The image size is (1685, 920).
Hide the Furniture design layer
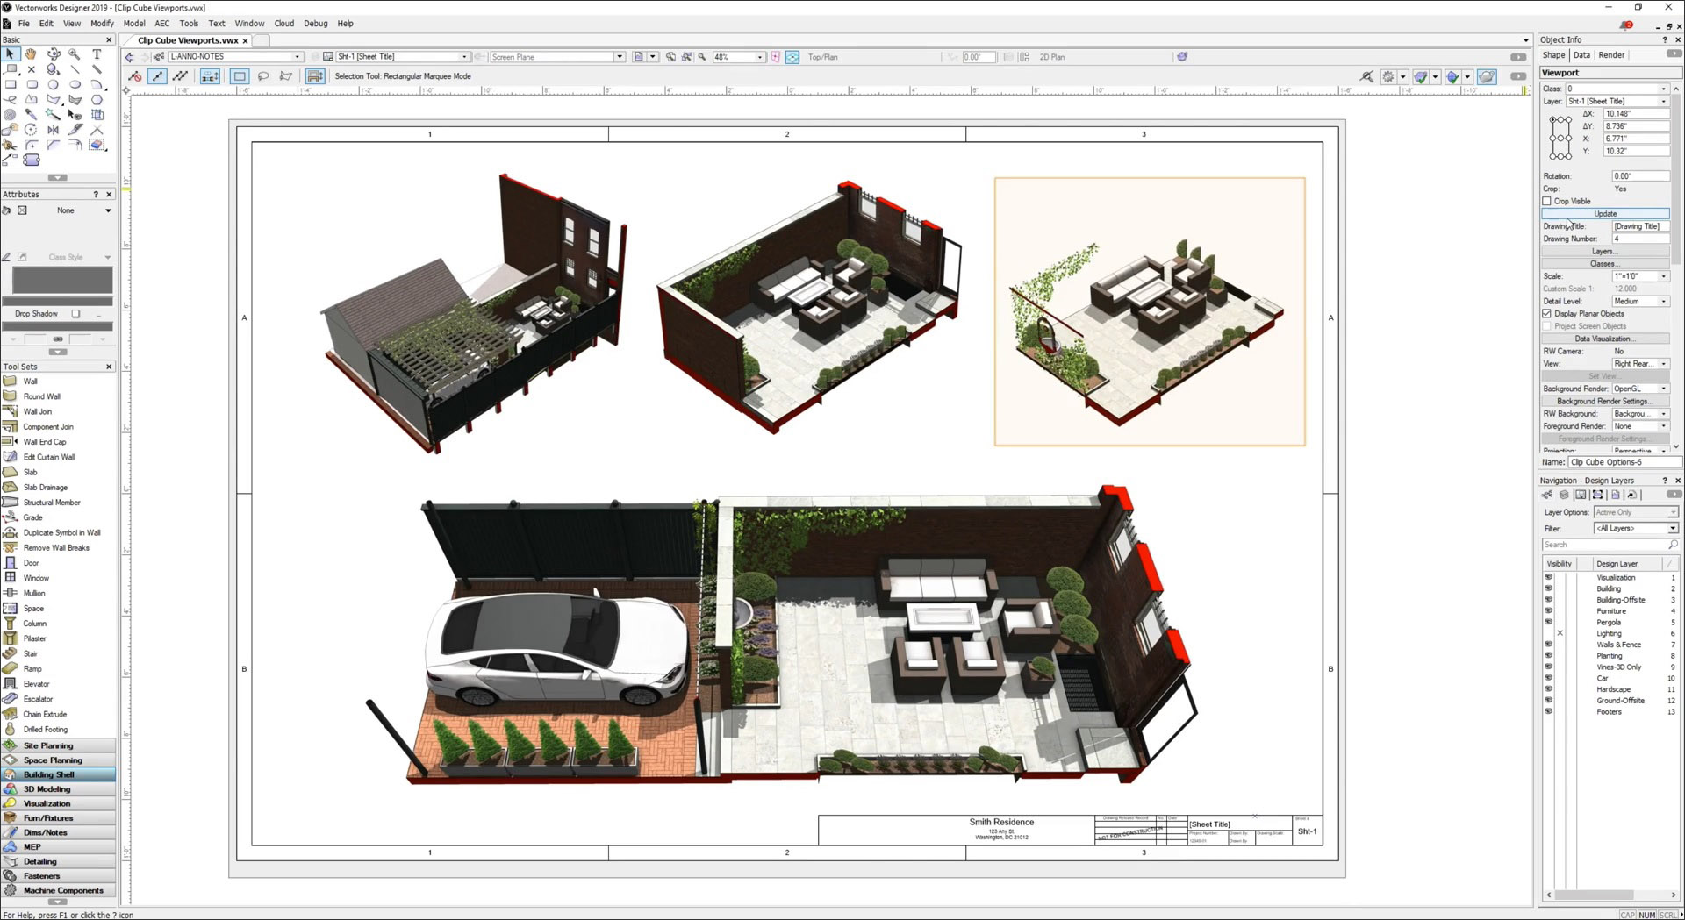(x=1548, y=611)
